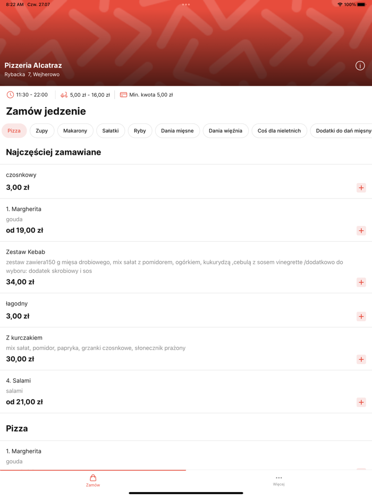372x497 pixels.
Task: Open the czosnkowy item name
Action: click(21, 175)
